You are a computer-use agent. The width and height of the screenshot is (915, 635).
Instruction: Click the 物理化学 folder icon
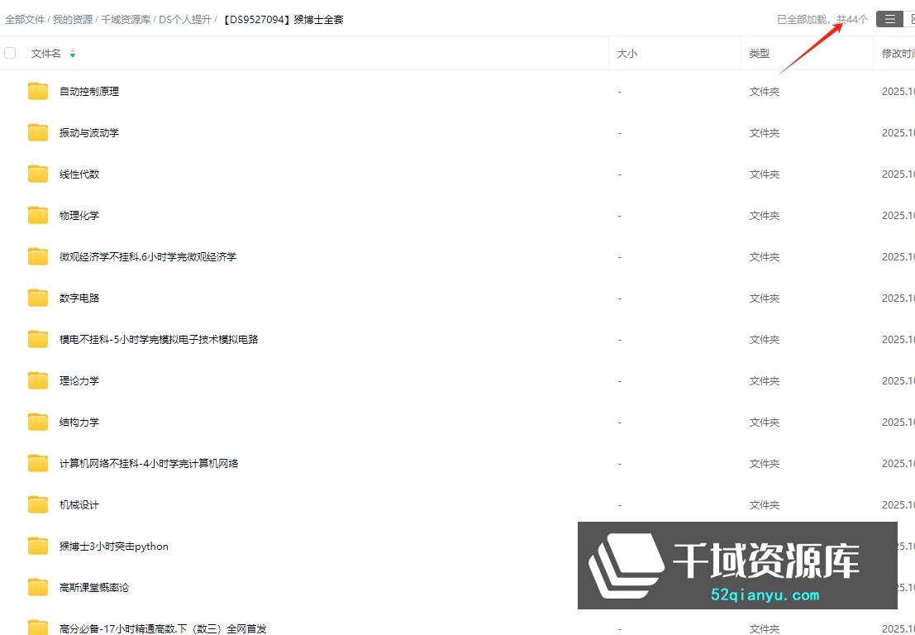point(38,215)
